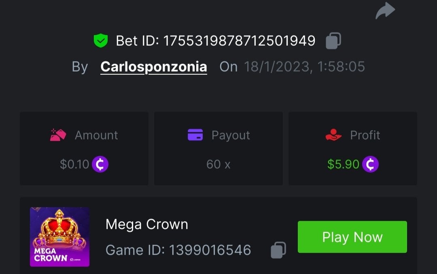Open the Carlosponzonia user profile
Image resolution: width=437 pixels, height=274 pixels.
pos(154,67)
